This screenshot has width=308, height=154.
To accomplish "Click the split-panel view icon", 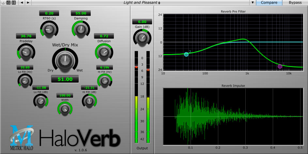I will pos(13,3).
